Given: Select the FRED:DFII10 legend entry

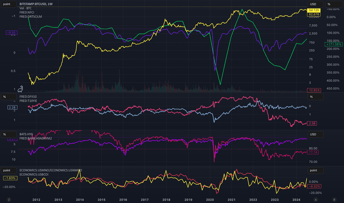Looking at the screenshot, I should (28, 97).
